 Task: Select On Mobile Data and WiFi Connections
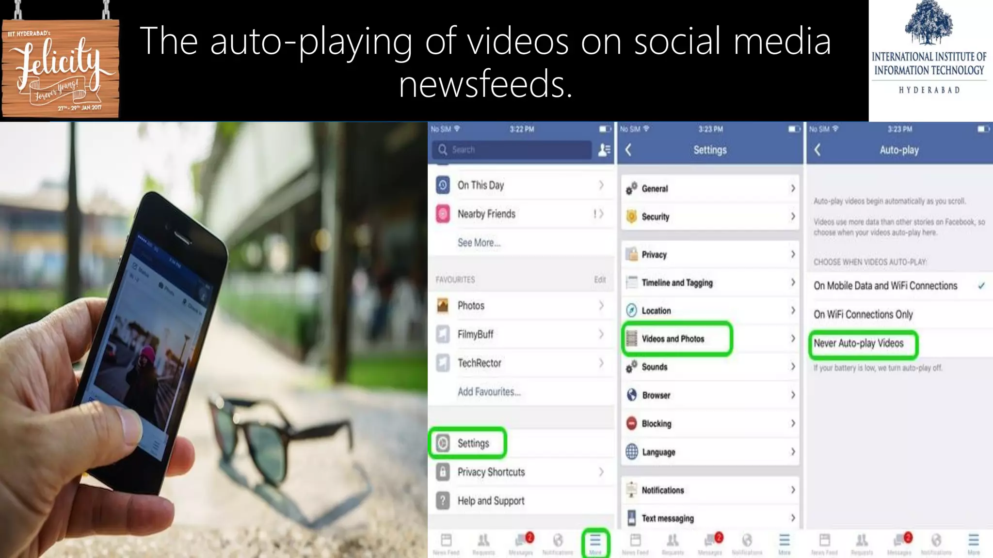[x=899, y=286]
